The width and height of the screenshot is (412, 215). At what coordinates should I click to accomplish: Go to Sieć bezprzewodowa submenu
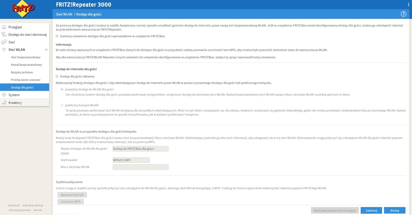(26, 57)
